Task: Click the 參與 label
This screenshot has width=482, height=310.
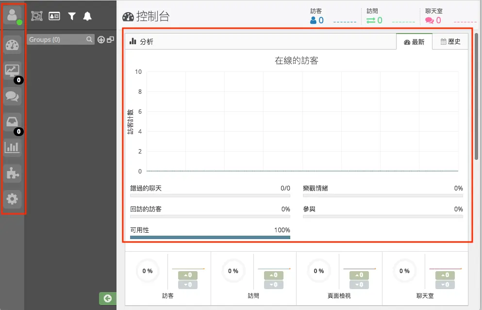Action: pyautogui.click(x=309, y=209)
